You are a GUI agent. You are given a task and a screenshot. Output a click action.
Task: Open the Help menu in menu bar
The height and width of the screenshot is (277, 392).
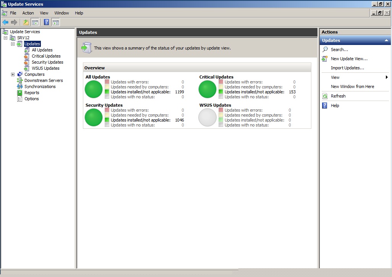79,13
